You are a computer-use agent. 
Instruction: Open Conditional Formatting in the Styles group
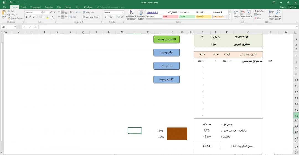tap(131, 14)
